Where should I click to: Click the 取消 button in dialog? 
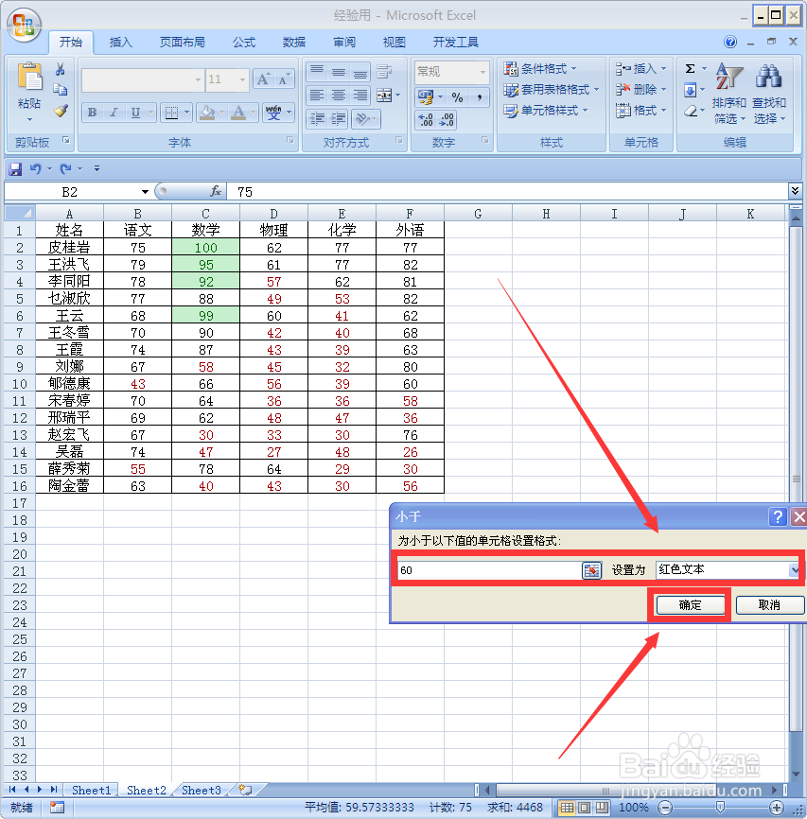pos(769,605)
